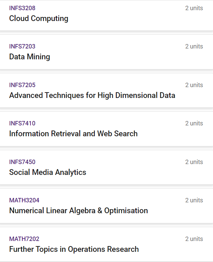Image resolution: width=213 pixels, height=262 pixels.
Task: Open the INFS7203 course code link
Action: click(x=22, y=46)
